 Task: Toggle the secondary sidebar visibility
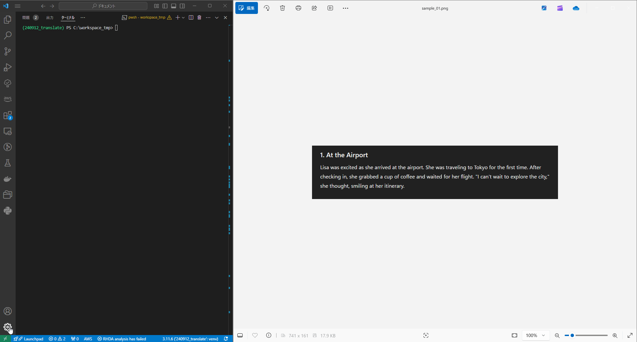coord(182,6)
